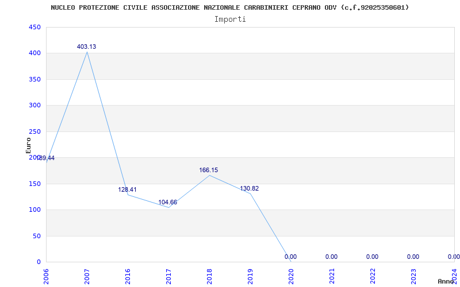Click the 2023 year label on x-axis

click(x=413, y=277)
